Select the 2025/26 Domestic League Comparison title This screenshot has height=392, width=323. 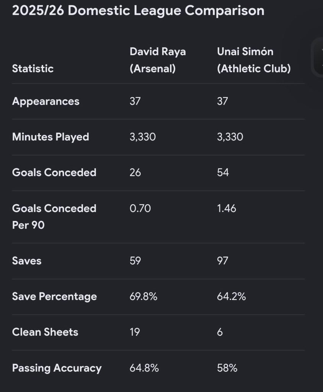pos(138,11)
